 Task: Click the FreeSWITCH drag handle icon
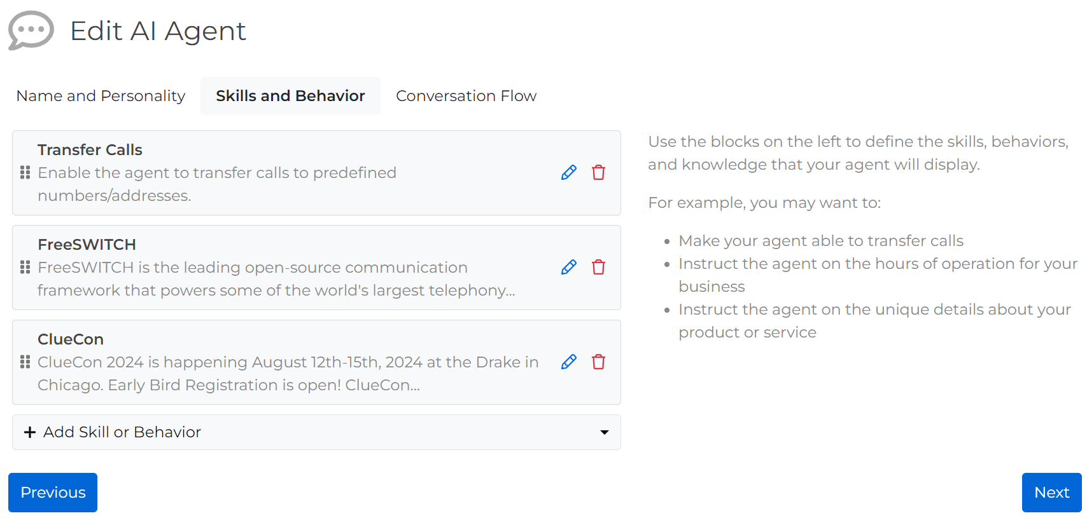point(25,267)
